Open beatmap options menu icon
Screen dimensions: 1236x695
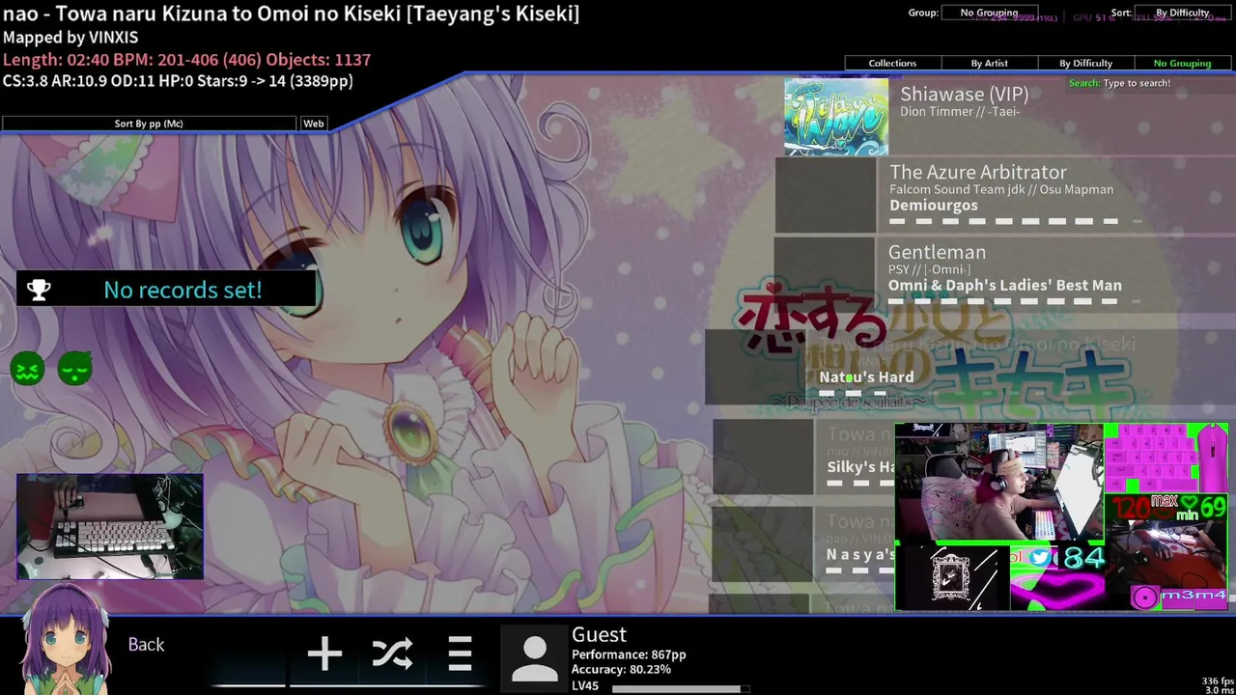tap(460, 653)
